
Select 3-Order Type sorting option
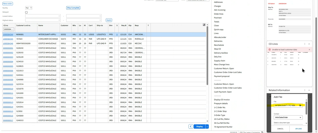(220, 115)
